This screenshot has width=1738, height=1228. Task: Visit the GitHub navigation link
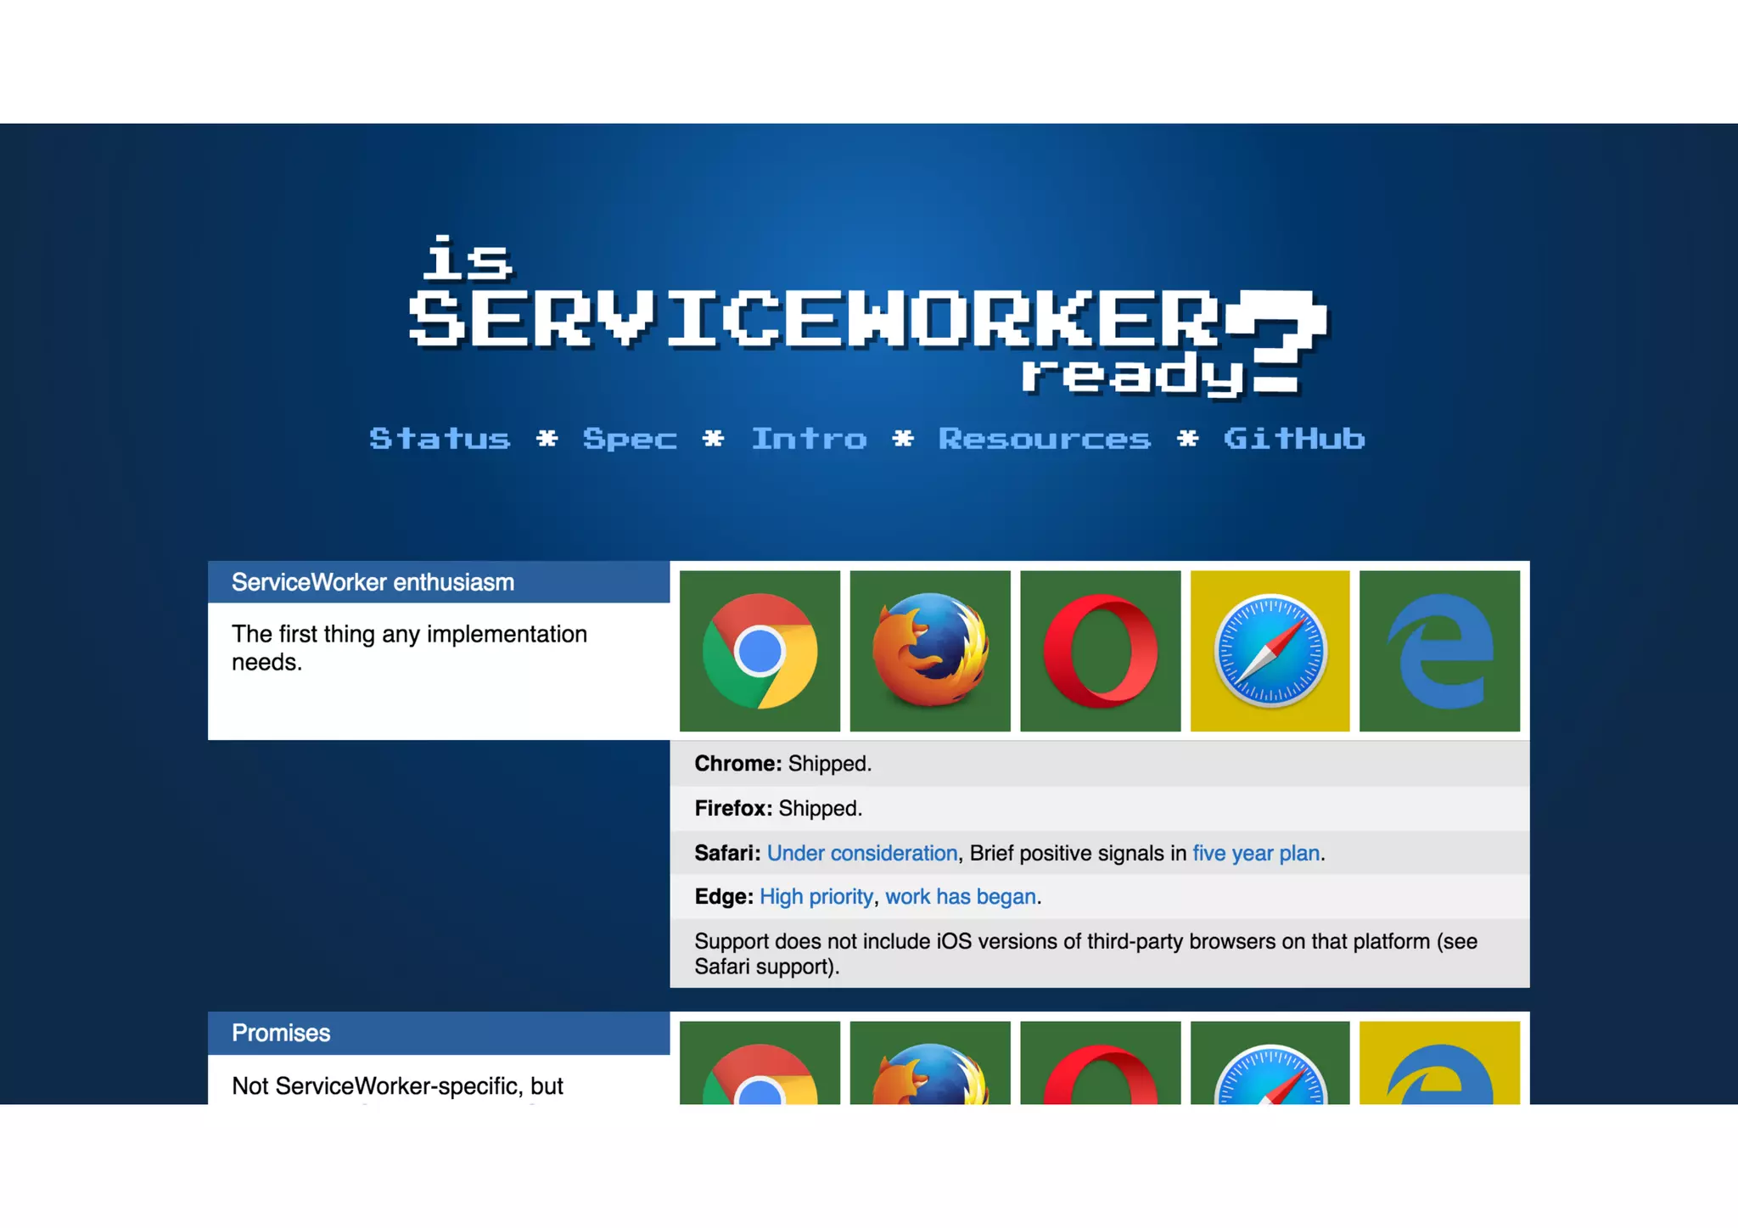pyautogui.click(x=1293, y=439)
